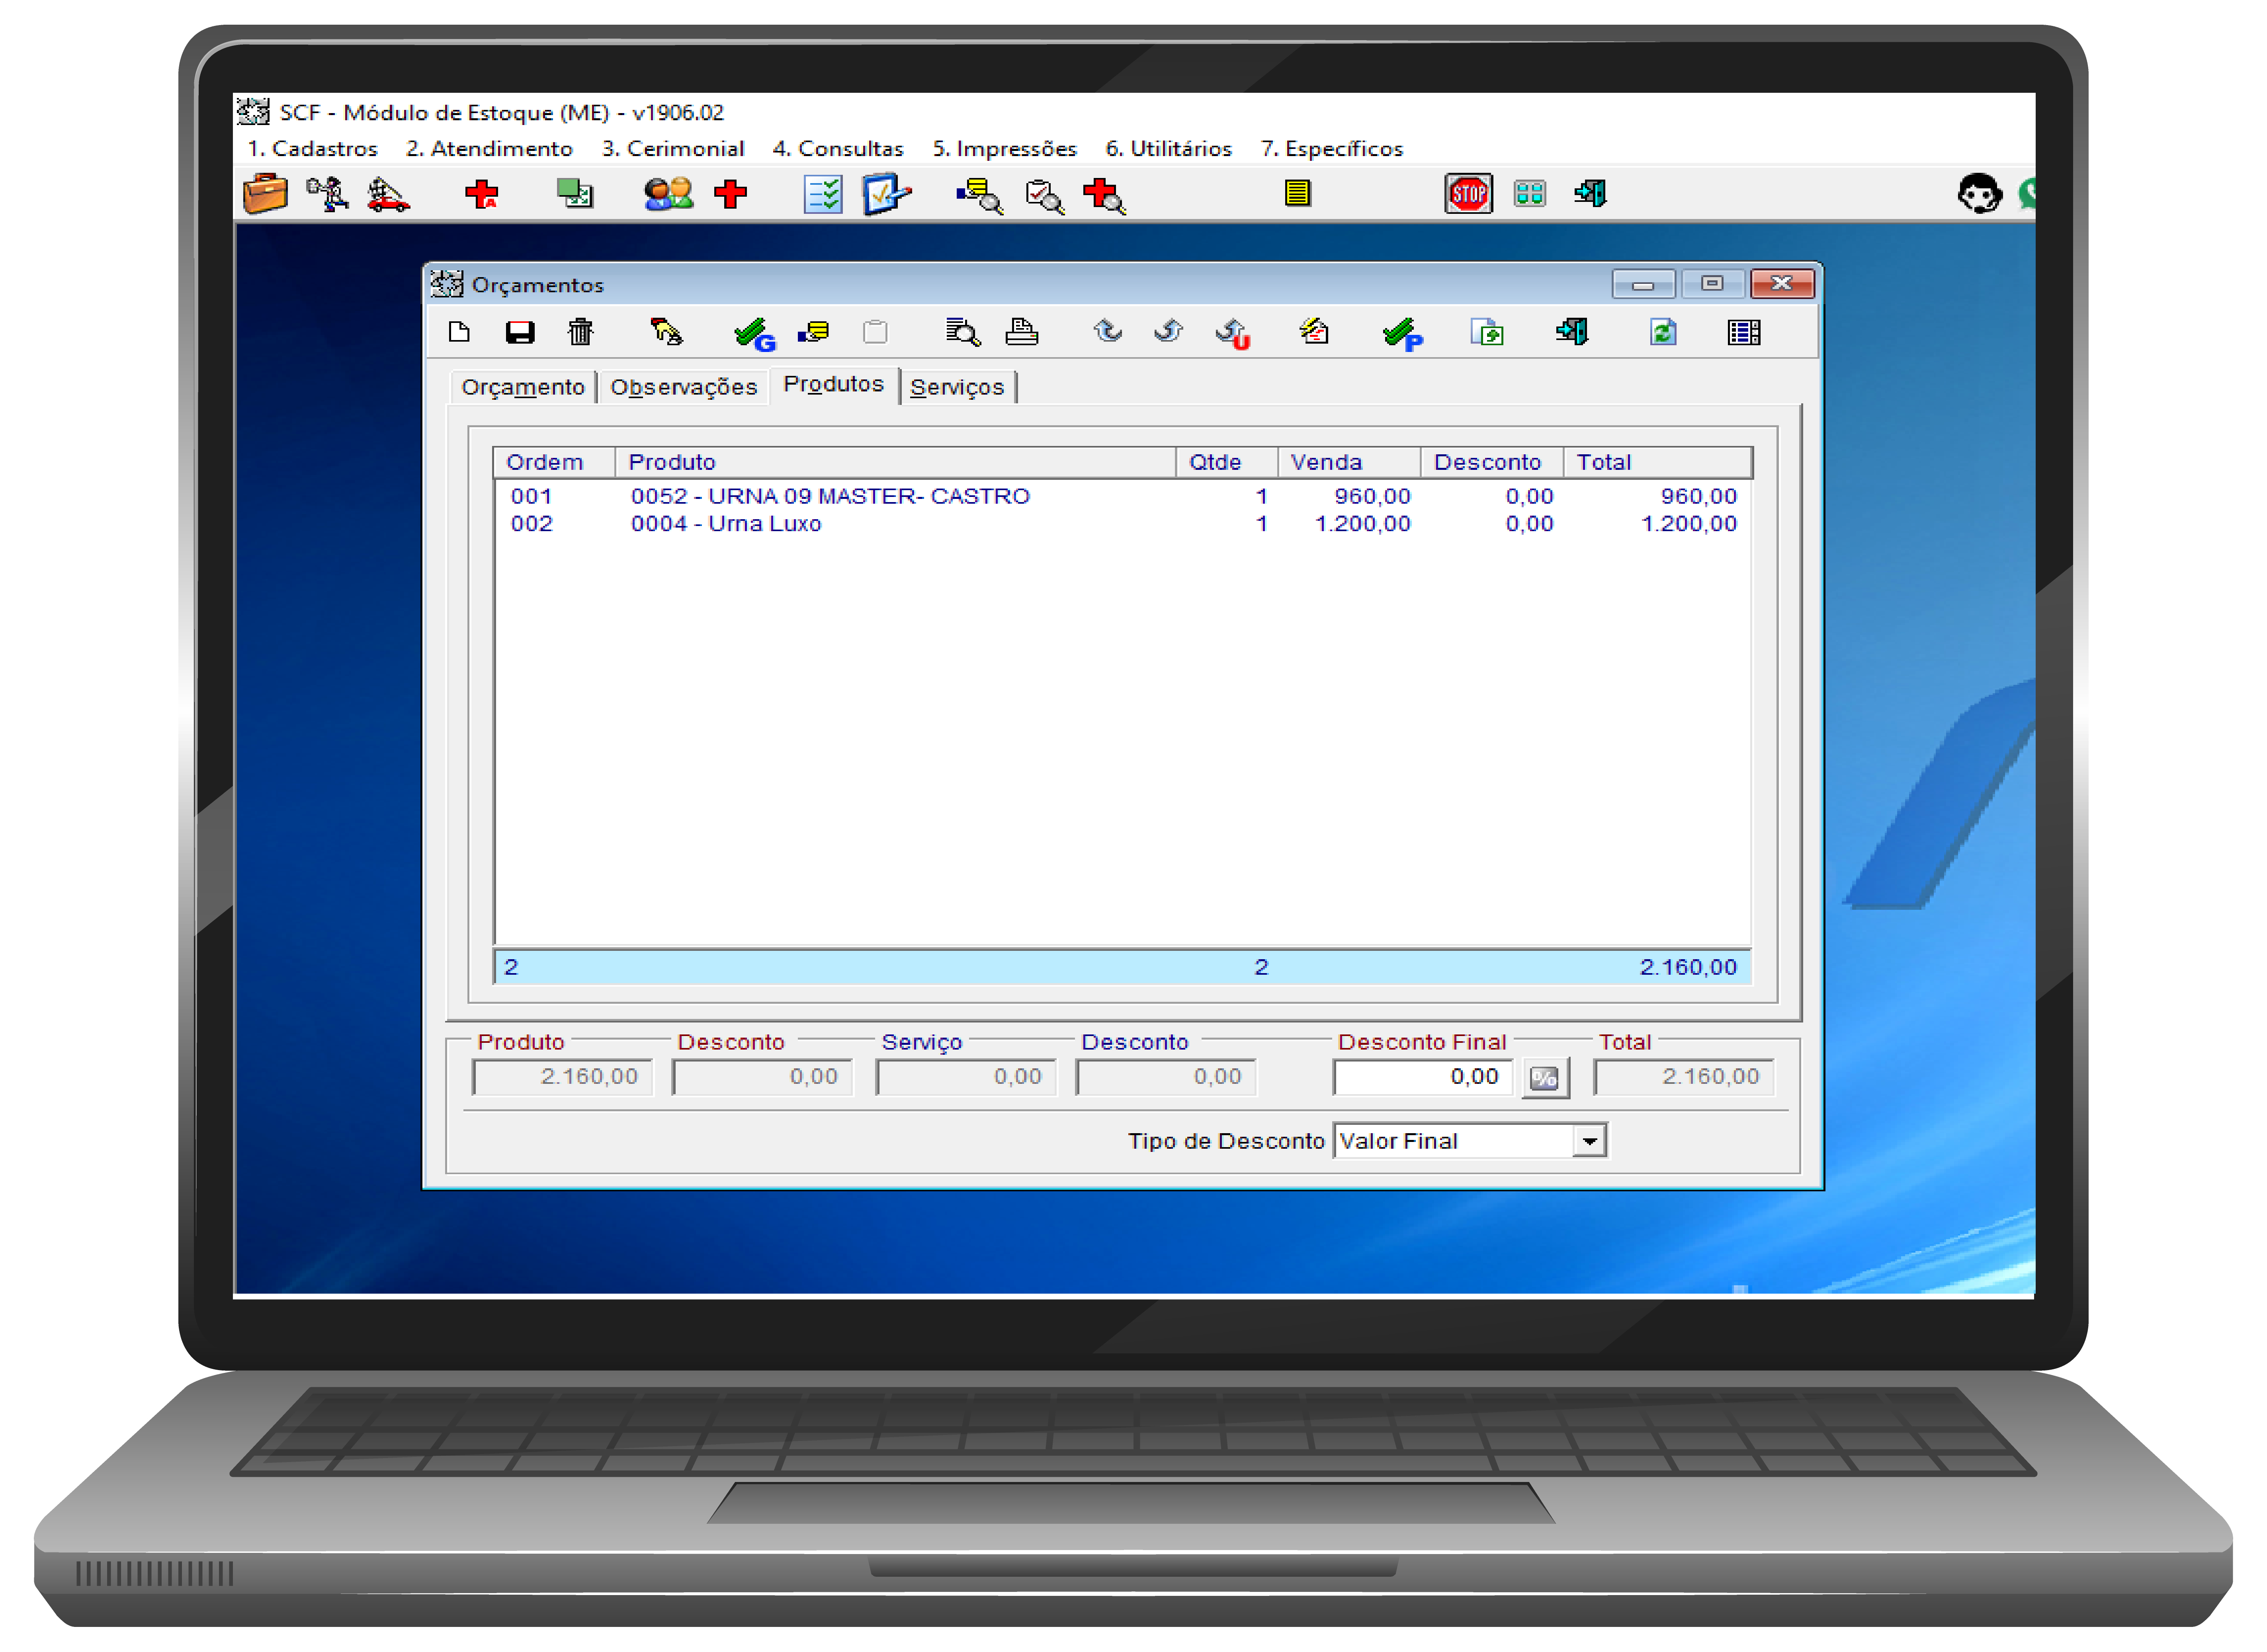Click into the Desconto Final input field
Viewport: 2267px width, 1652px height.
[1422, 1077]
